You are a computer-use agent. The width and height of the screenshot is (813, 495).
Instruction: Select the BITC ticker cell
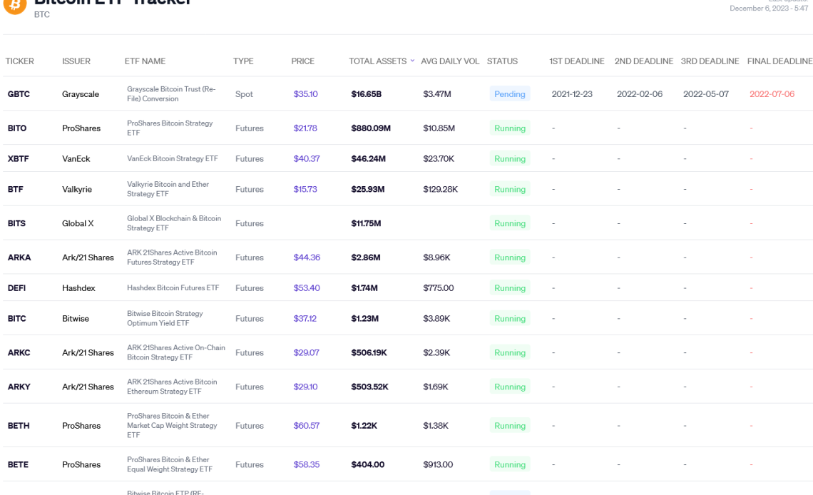tap(16, 318)
